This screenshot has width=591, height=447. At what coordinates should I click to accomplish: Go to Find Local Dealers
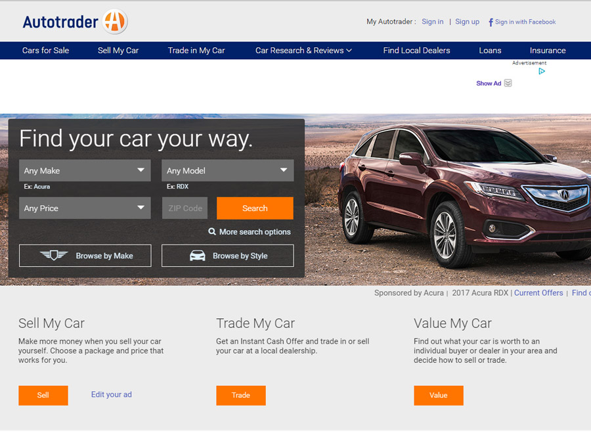416,51
